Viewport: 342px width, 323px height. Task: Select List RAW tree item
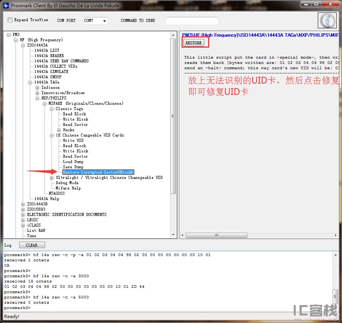pos(36,231)
